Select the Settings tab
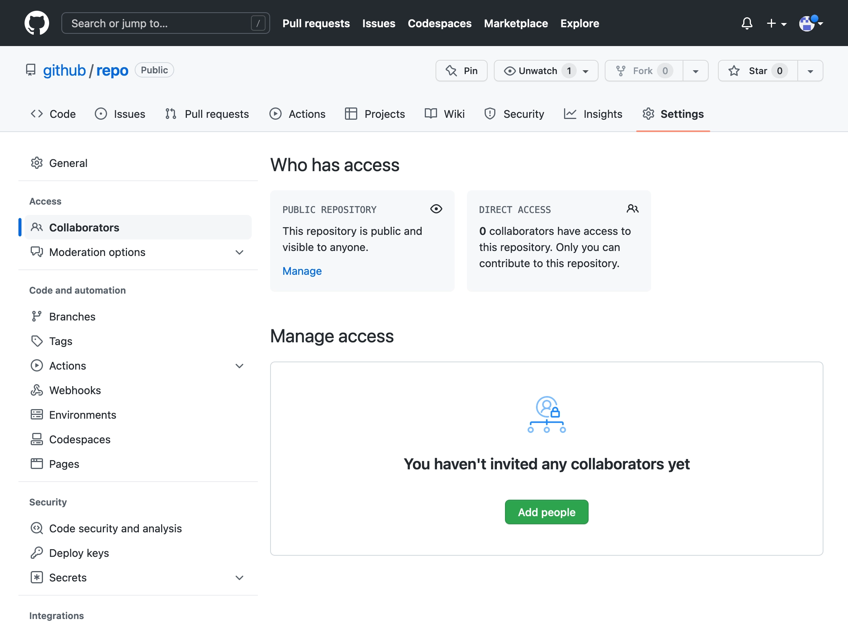The image size is (848, 634). (x=673, y=114)
